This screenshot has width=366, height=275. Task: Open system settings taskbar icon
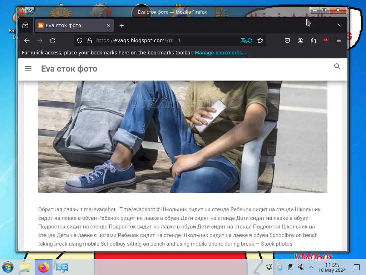62,267
